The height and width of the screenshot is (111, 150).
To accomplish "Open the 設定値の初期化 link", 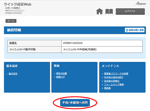I will pyautogui.click(x=112, y=81).
